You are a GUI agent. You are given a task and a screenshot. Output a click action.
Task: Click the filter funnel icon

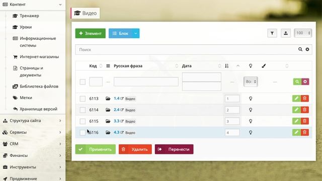click(x=272, y=33)
